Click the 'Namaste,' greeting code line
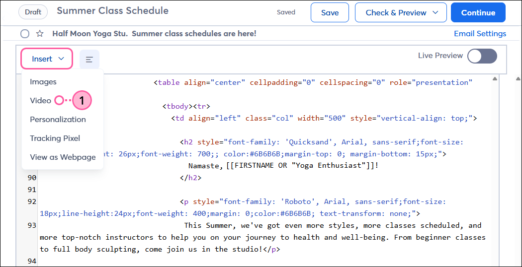Screen dimensions: 522x267 [283, 166]
